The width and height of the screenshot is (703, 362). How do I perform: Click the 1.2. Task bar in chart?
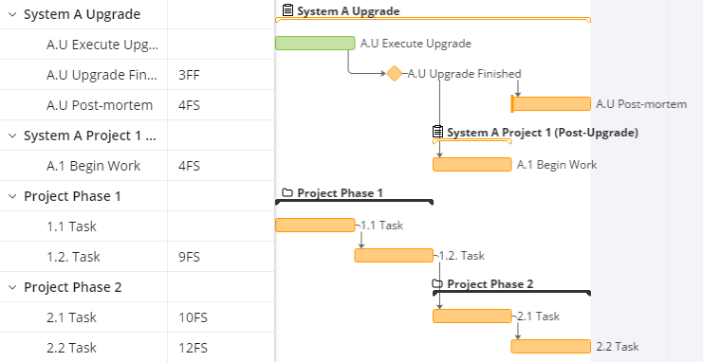(394, 255)
